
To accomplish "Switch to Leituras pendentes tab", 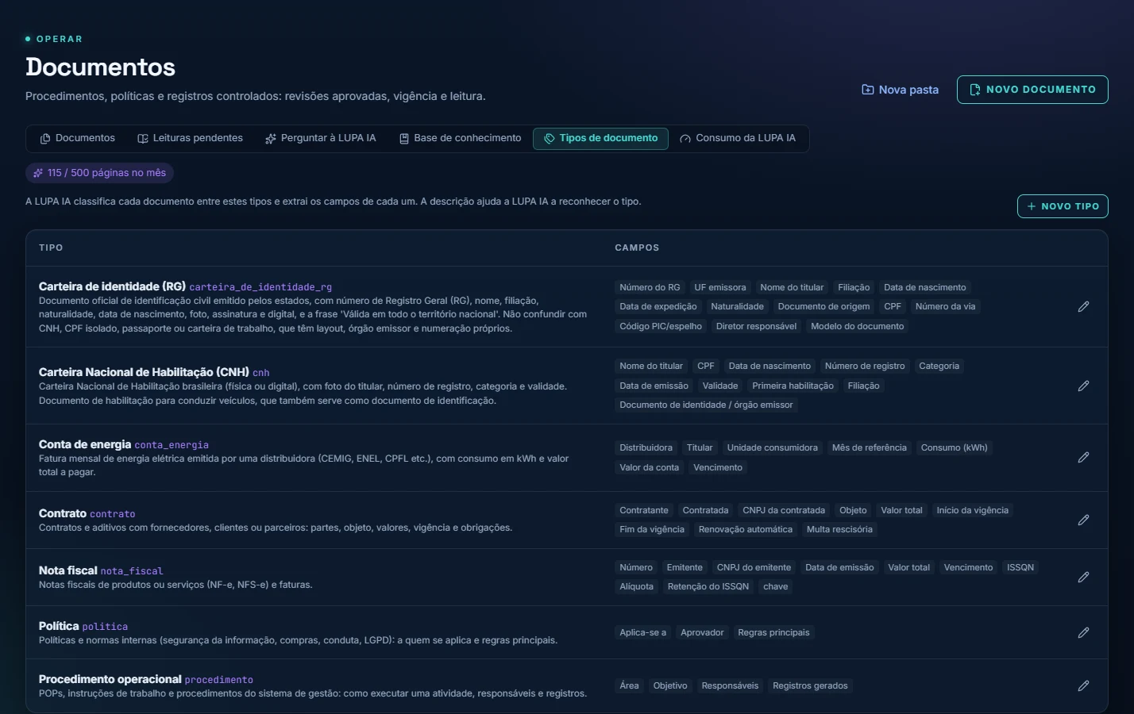I will pyautogui.click(x=191, y=138).
